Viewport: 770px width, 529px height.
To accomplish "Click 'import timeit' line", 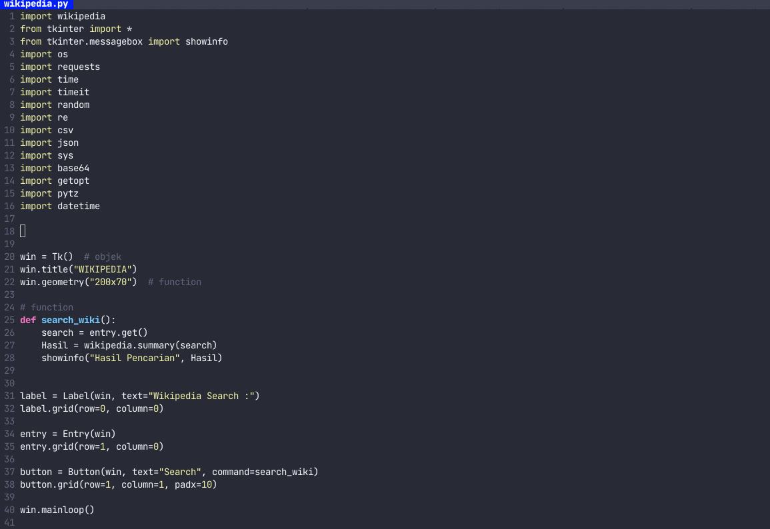I will click(x=55, y=92).
